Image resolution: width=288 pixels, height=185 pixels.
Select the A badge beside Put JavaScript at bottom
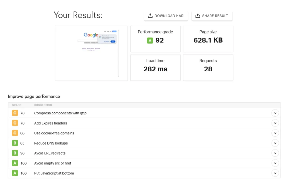tap(15, 173)
